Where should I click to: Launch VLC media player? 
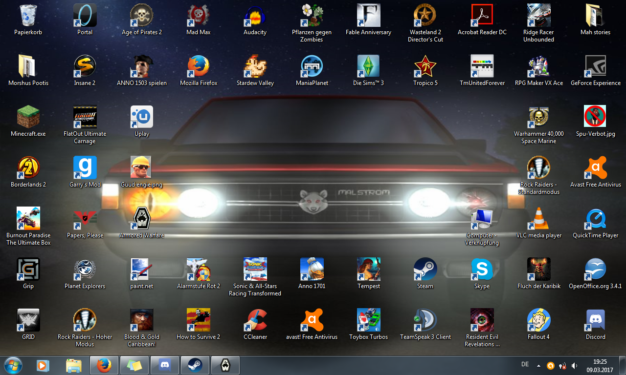[539, 219]
